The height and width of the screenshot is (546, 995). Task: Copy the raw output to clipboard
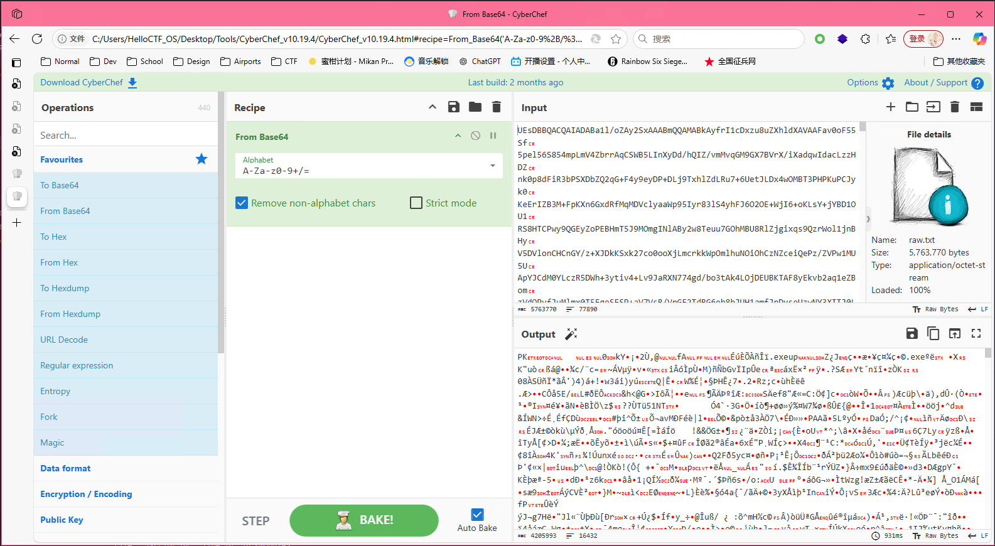(933, 333)
